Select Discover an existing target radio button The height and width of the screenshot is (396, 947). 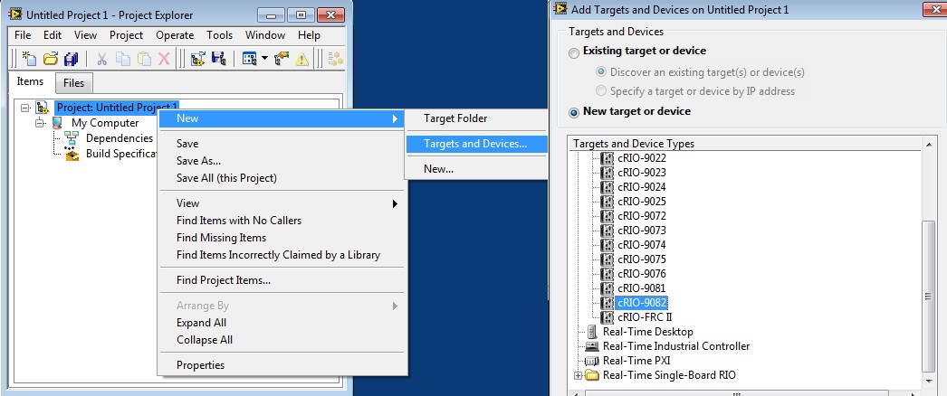(x=601, y=71)
